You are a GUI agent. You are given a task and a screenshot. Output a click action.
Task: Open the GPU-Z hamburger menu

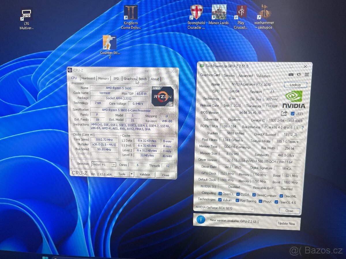coord(306,75)
